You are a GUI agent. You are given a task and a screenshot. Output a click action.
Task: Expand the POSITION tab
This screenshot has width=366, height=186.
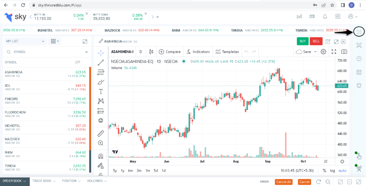pos(71,181)
